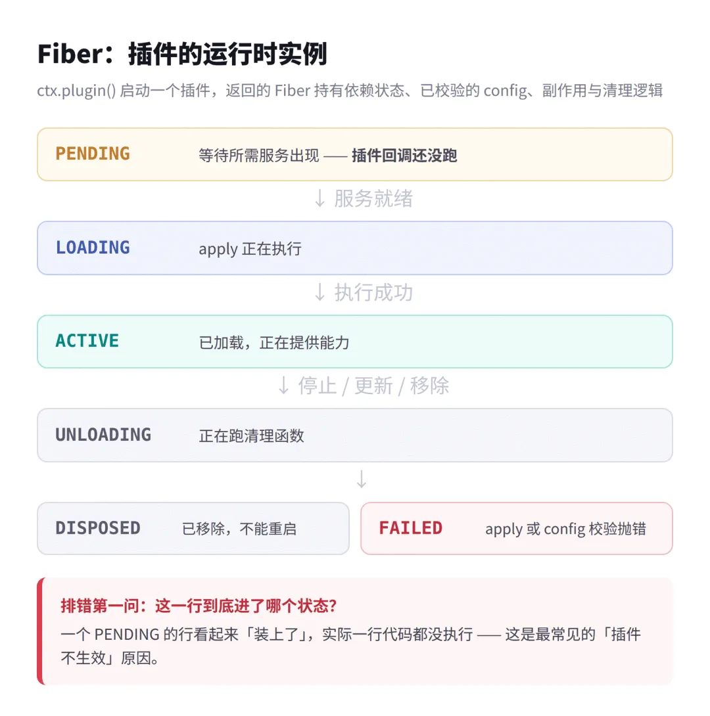This screenshot has width=710, height=716.
Task: Select the PENDING state label
Action: (93, 154)
